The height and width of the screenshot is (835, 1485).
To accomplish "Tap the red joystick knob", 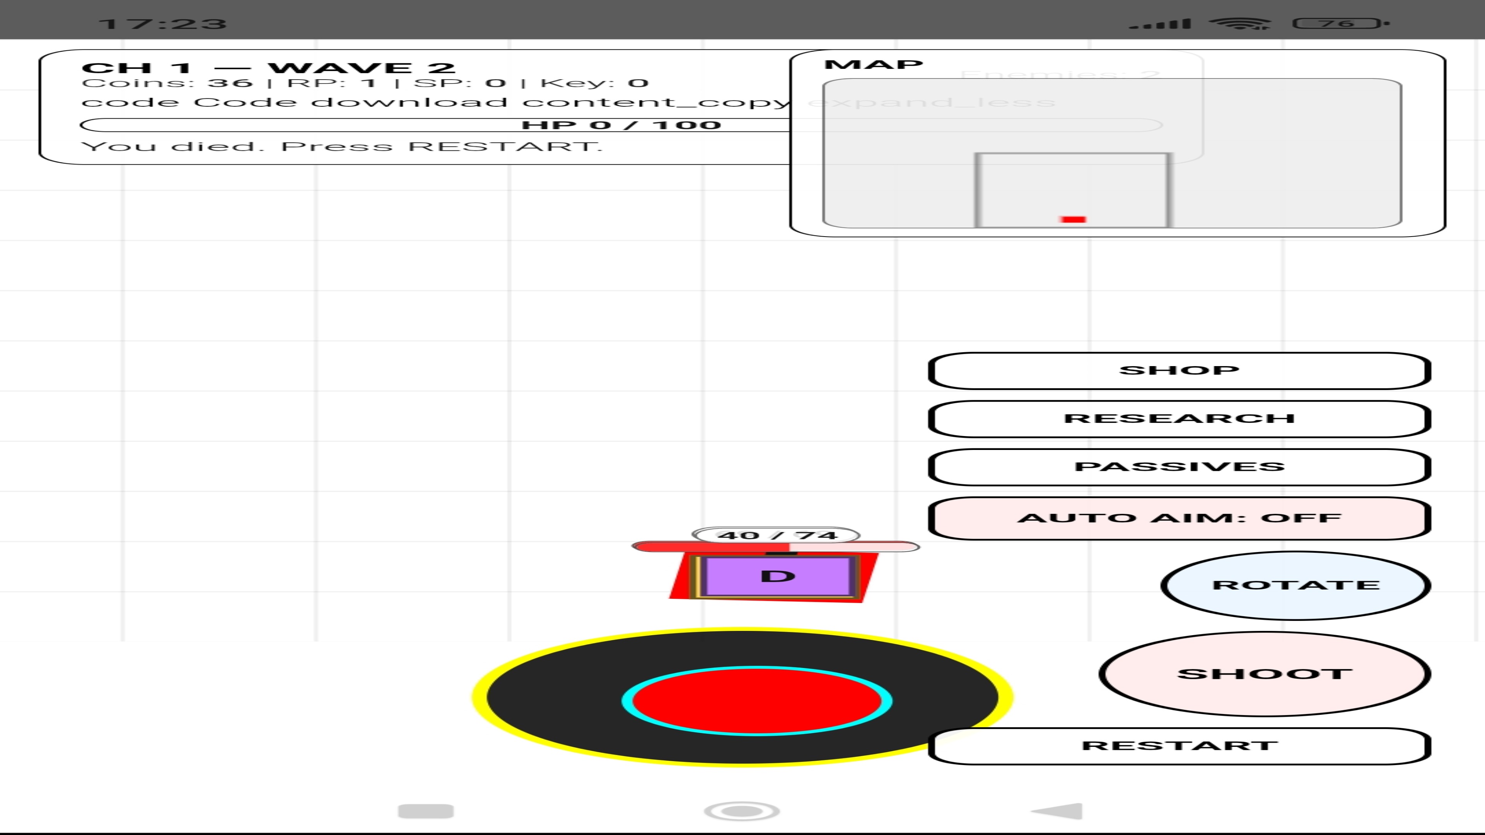I will click(x=756, y=701).
